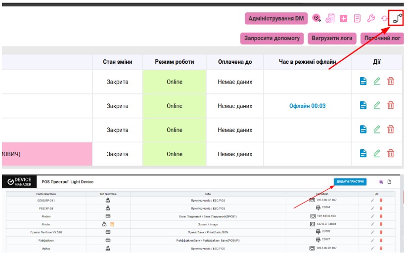Open the pink document list icon

(357, 19)
